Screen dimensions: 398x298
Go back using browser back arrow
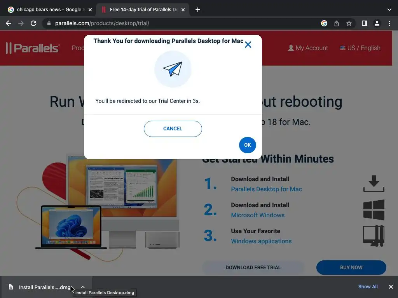pyautogui.click(x=9, y=23)
